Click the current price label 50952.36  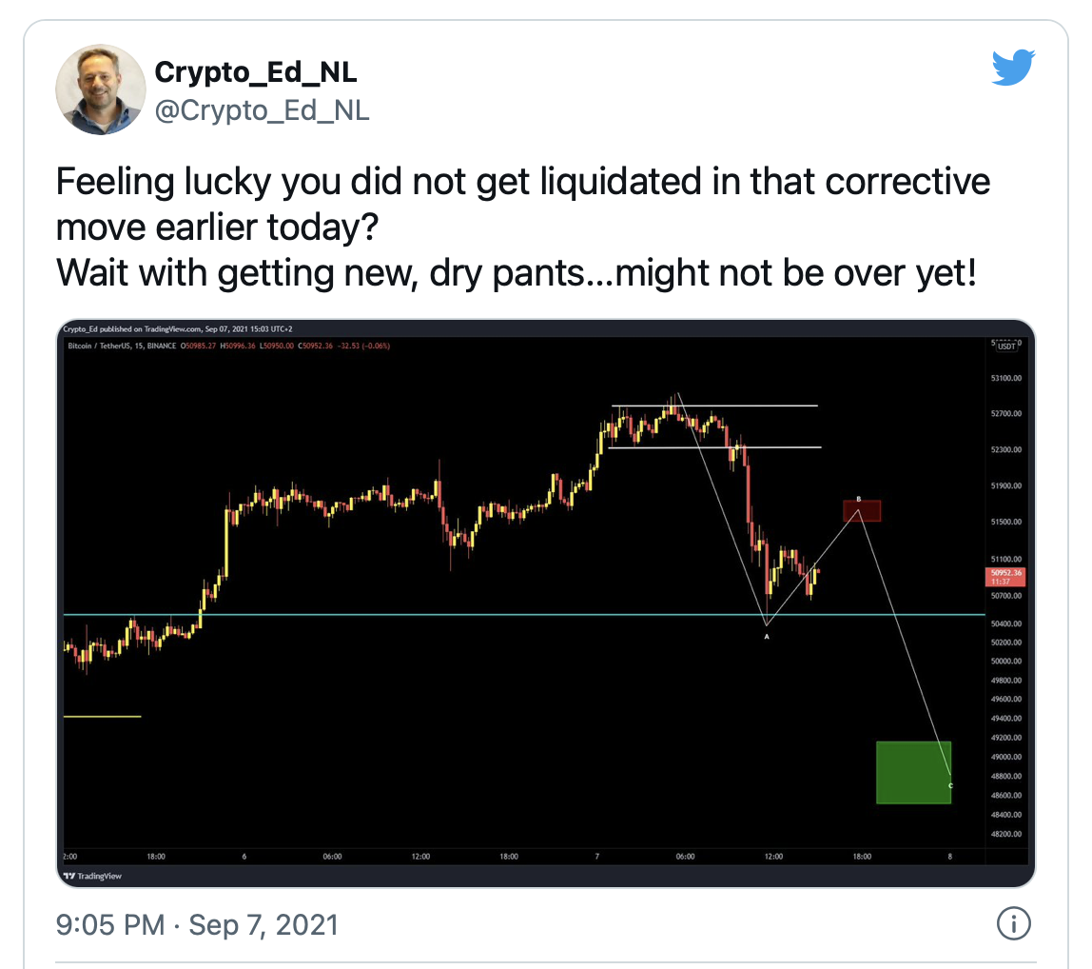(1005, 577)
